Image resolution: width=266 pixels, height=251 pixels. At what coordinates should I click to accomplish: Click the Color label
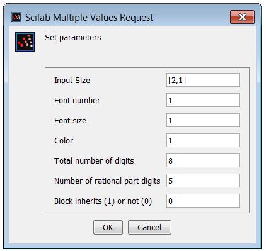(64, 141)
